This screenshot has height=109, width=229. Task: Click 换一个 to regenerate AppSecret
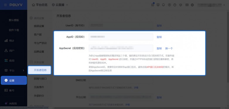pos(169,49)
